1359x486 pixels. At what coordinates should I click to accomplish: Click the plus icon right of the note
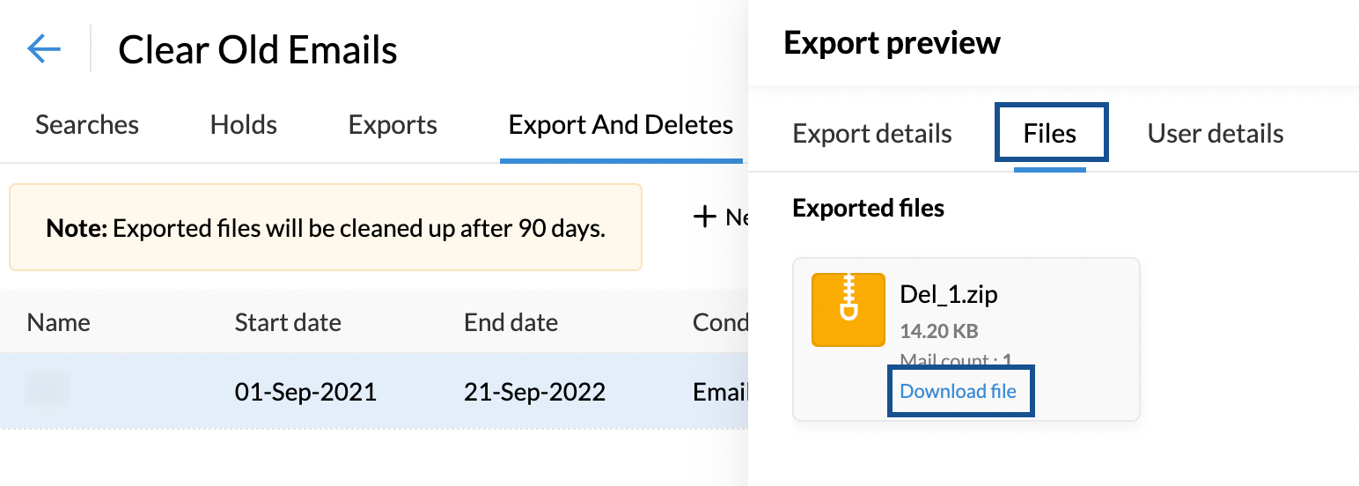pyautogui.click(x=704, y=217)
